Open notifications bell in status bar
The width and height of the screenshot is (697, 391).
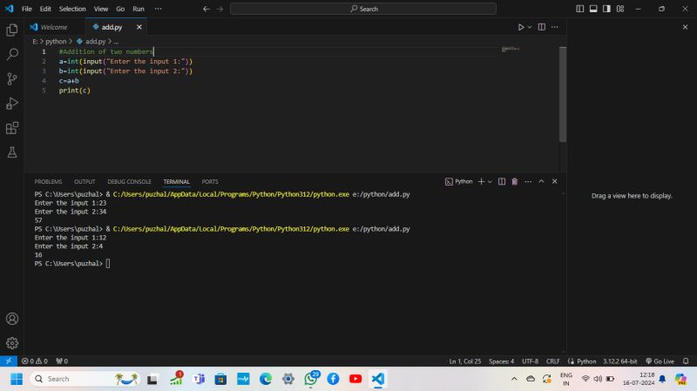686,361
